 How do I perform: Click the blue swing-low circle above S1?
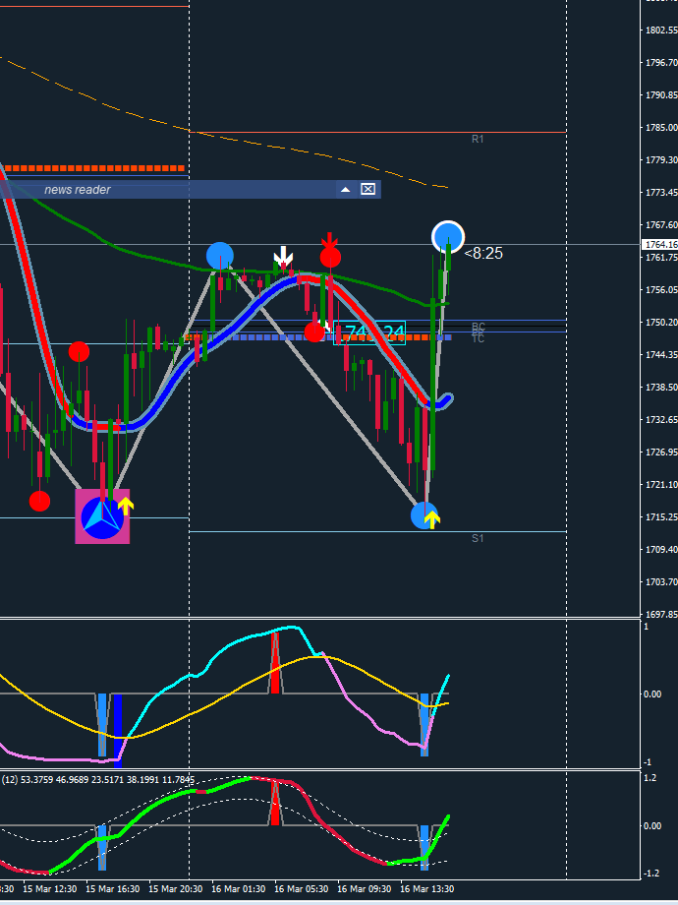pyautogui.click(x=424, y=514)
